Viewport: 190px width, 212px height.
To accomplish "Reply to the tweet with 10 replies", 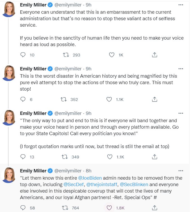I will click(x=23, y=55).
